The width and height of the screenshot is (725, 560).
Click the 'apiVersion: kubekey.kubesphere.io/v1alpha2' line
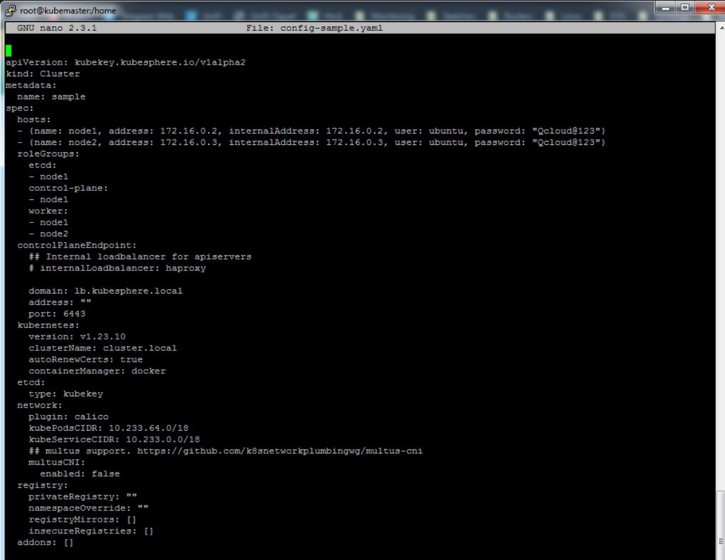(x=126, y=62)
